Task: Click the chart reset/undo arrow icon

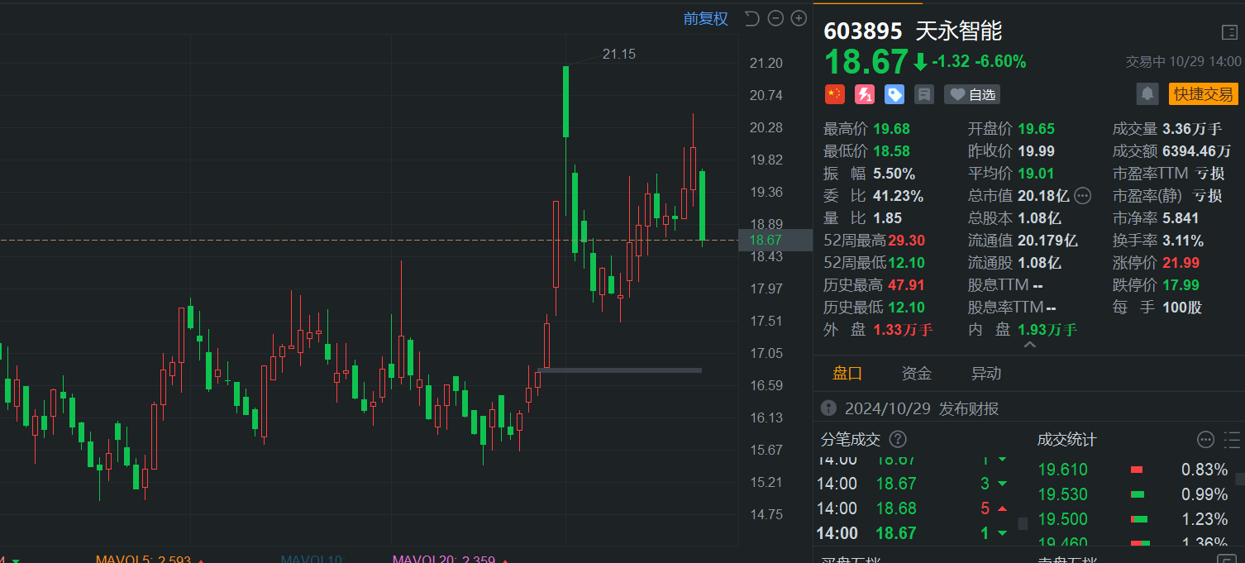Action: coord(751,18)
